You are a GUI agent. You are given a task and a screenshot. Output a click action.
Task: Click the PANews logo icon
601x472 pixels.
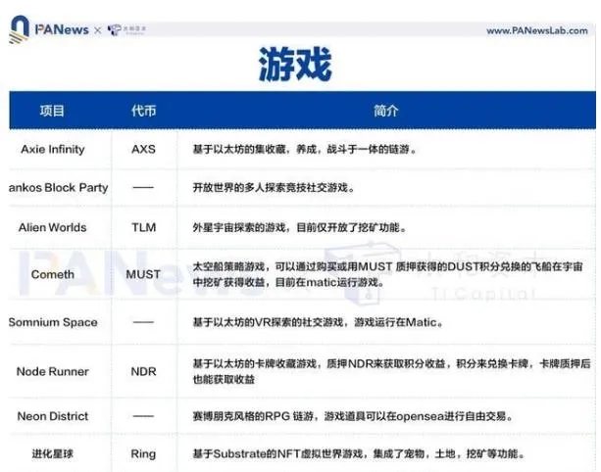(x=20, y=29)
